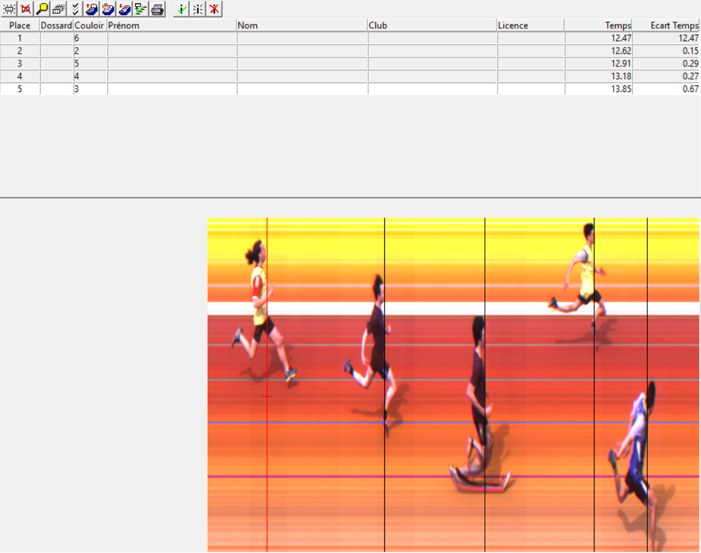The width and height of the screenshot is (701, 553).
Task: Click the stacked frames toolbar icon
Action: 59,9
